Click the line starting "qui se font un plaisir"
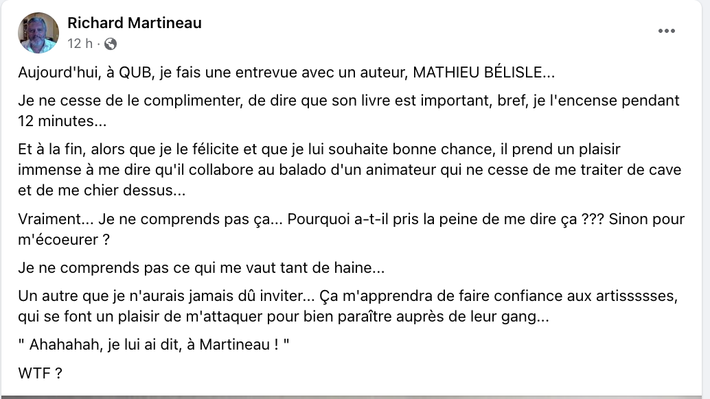Image resolution: width=710 pixels, height=399 pixels. [x=284, y=316]
